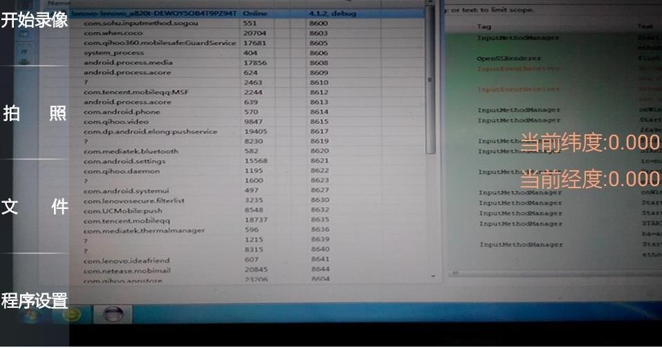Select the com.qihoo.video process row
The height and width of the screenshot is (348, 662).
point(247,122)
